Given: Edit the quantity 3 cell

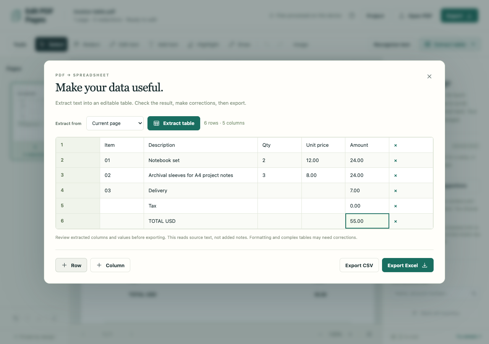Looking at the screenshot, I should point(280,175).
